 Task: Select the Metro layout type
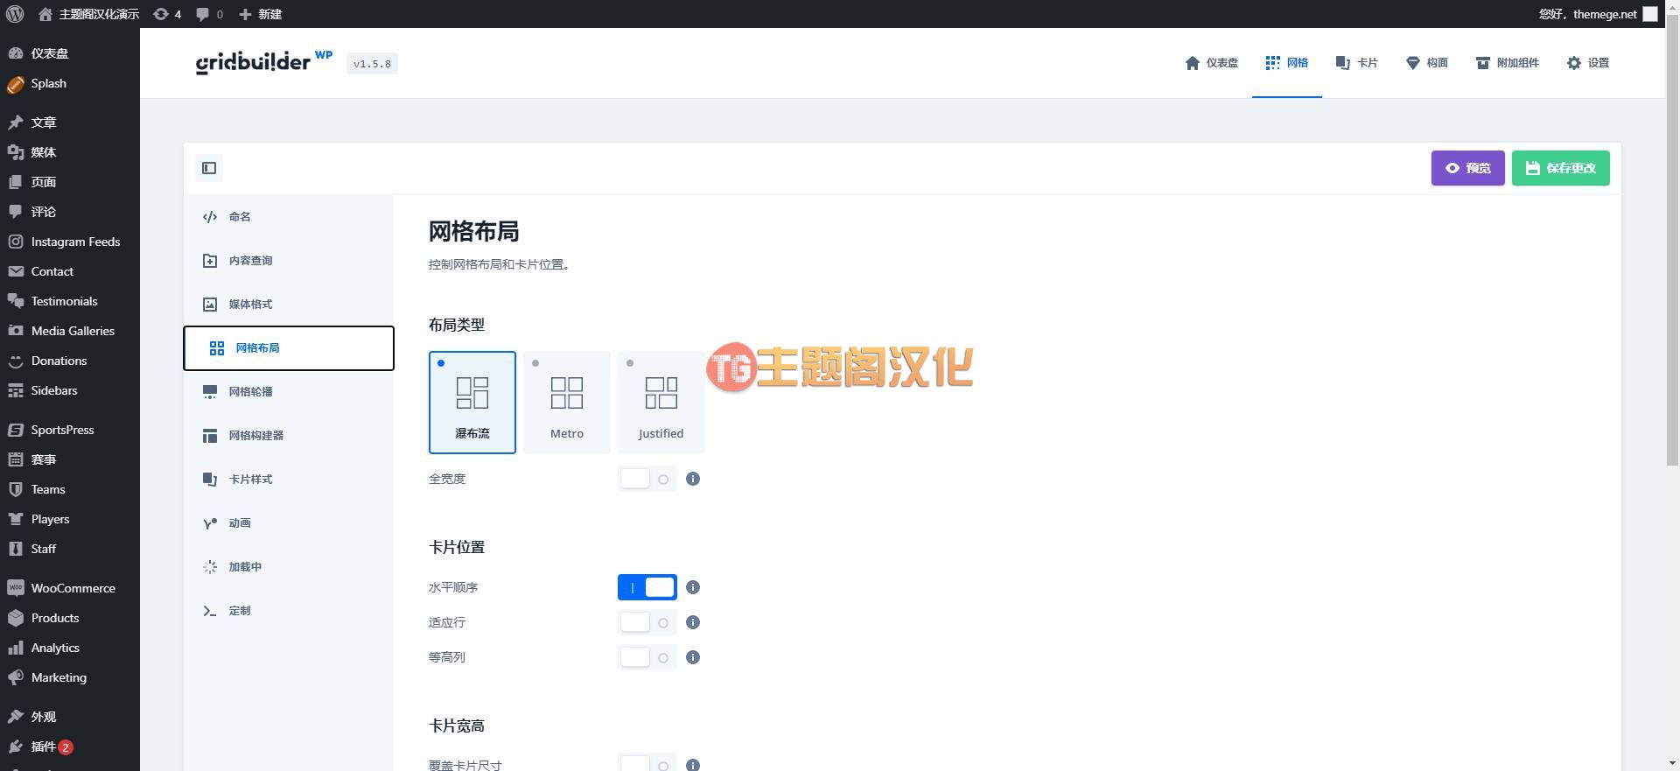click(567, 403)
